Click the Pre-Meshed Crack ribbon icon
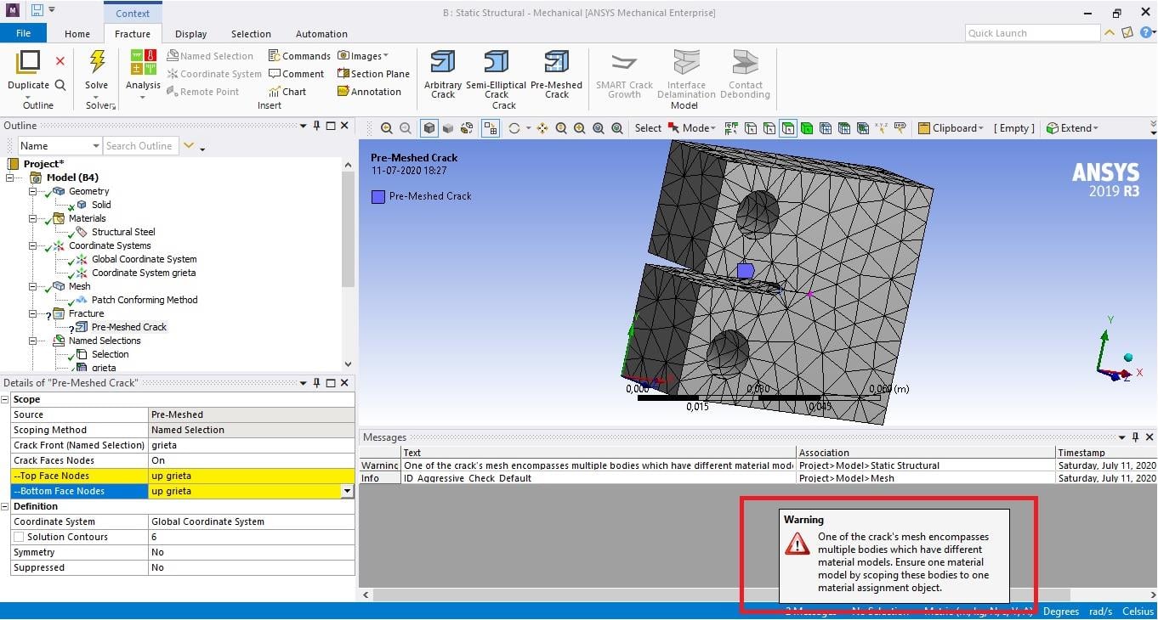 click(x=556, y=63)
